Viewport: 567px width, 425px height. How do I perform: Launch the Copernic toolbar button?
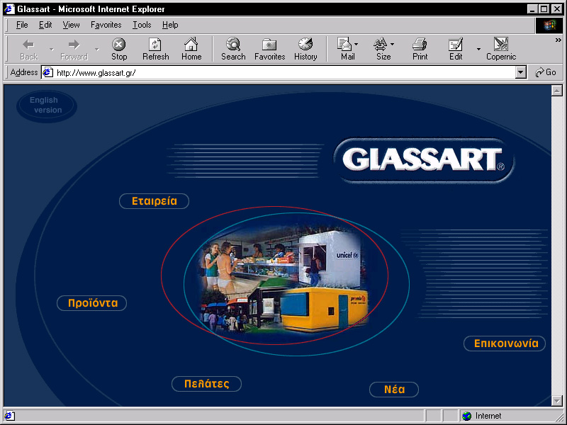pos(501,49)
